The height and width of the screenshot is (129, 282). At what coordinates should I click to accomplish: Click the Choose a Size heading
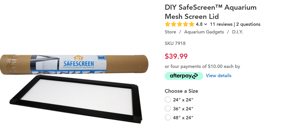(181, 91)
